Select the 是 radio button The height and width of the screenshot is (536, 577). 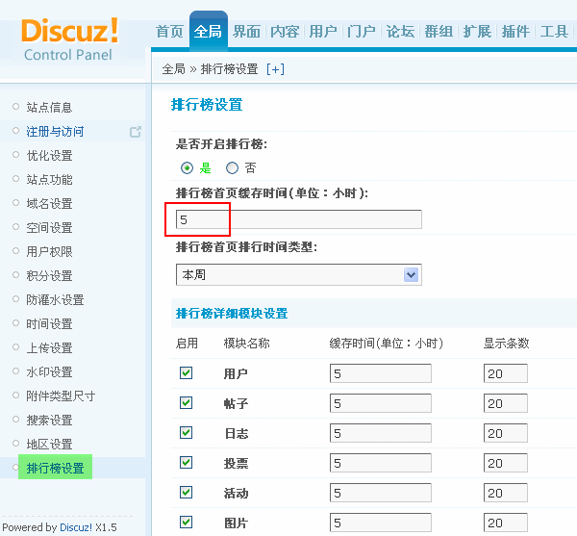pyautogui.click(x=187, y=167)
